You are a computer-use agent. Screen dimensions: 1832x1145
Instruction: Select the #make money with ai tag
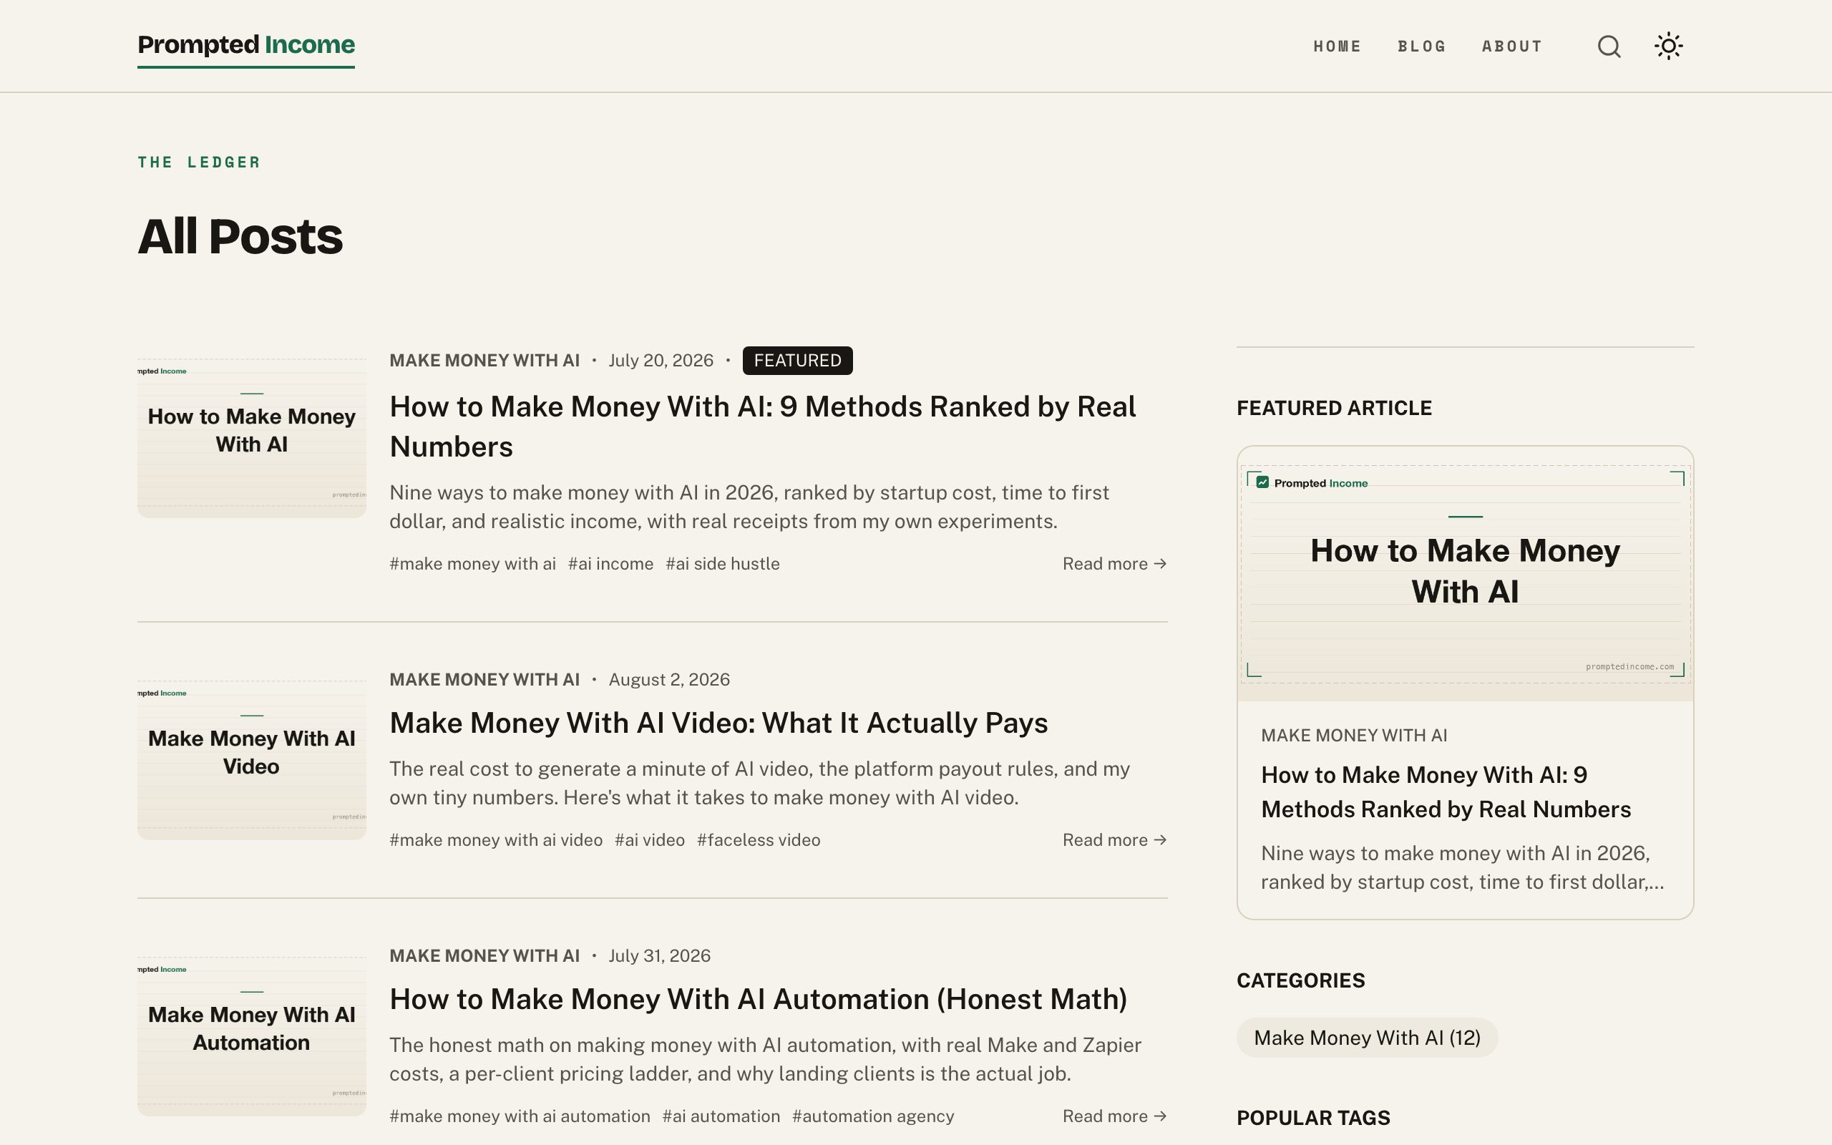click(472, 563)
